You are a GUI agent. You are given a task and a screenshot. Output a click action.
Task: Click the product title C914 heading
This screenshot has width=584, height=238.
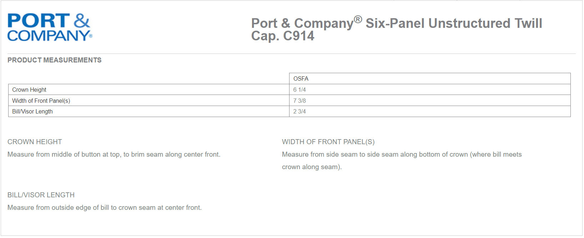396,29
